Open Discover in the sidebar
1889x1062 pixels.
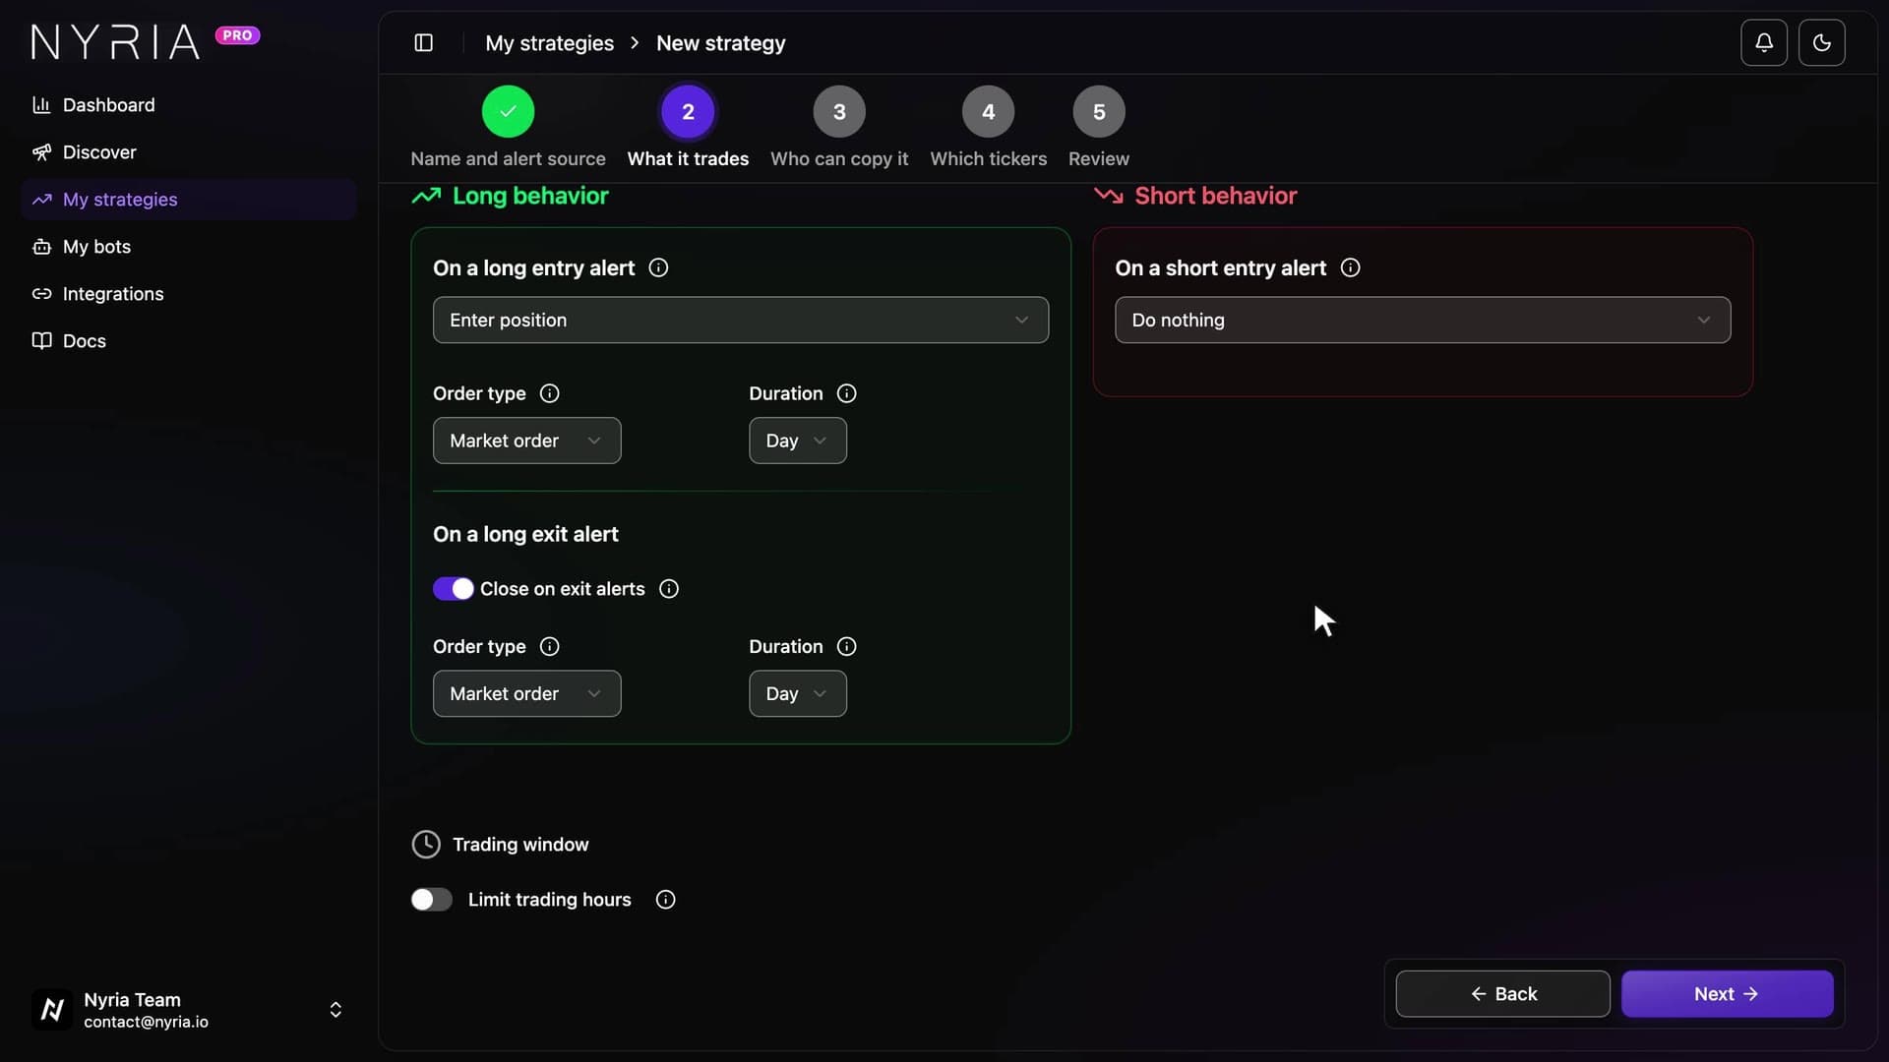click(x=189, y=152)
